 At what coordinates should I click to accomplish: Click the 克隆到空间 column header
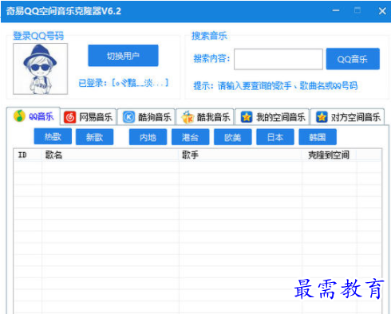tap(330, 155)
